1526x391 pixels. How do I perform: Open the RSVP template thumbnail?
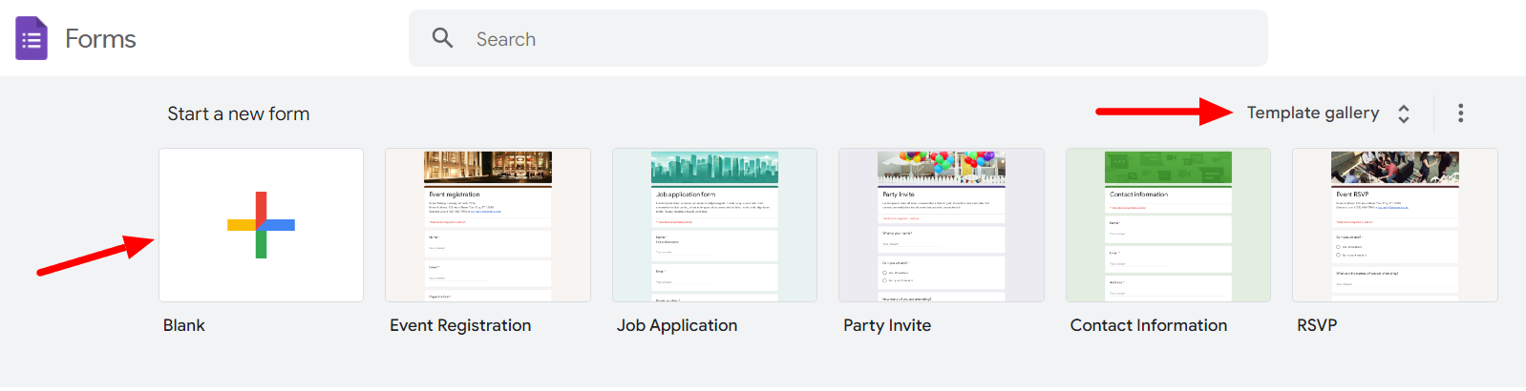(x=1395, y=225)
